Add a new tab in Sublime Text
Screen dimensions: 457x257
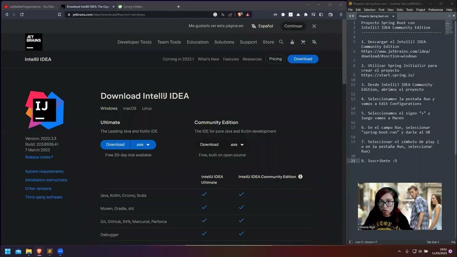(449, 16)
